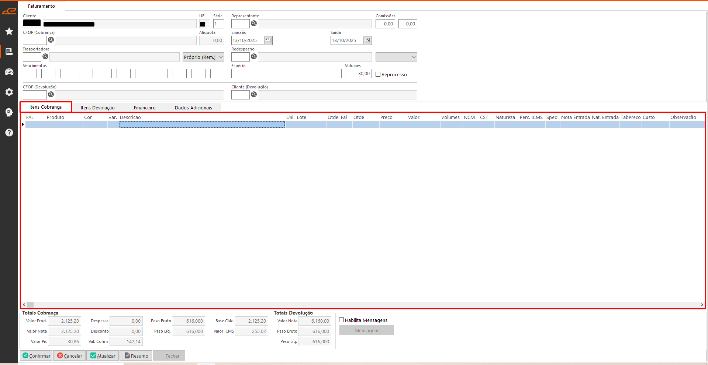
Task: Click the help question mark icon
Action: click(9, 133)
